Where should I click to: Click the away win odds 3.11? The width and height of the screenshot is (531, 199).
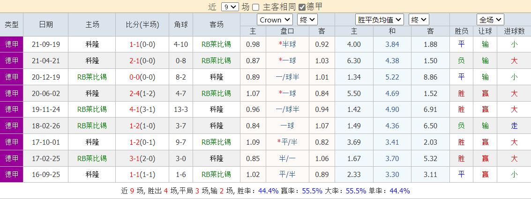point(430,174)
